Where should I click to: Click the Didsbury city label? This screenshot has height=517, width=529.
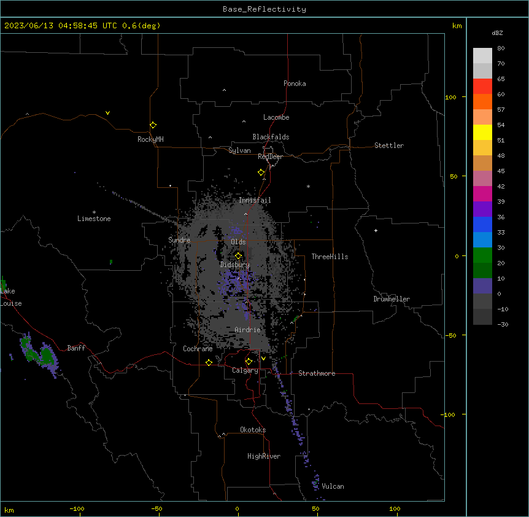[x=235, y=265]
